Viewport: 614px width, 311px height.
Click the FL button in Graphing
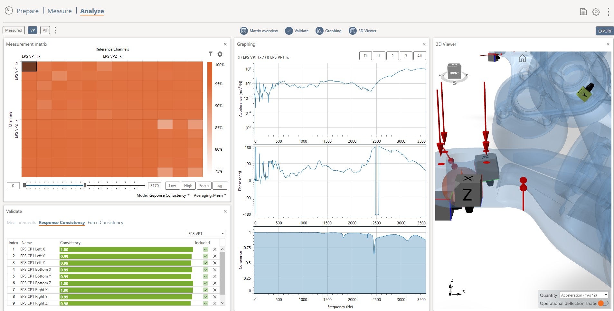(365, 56)
